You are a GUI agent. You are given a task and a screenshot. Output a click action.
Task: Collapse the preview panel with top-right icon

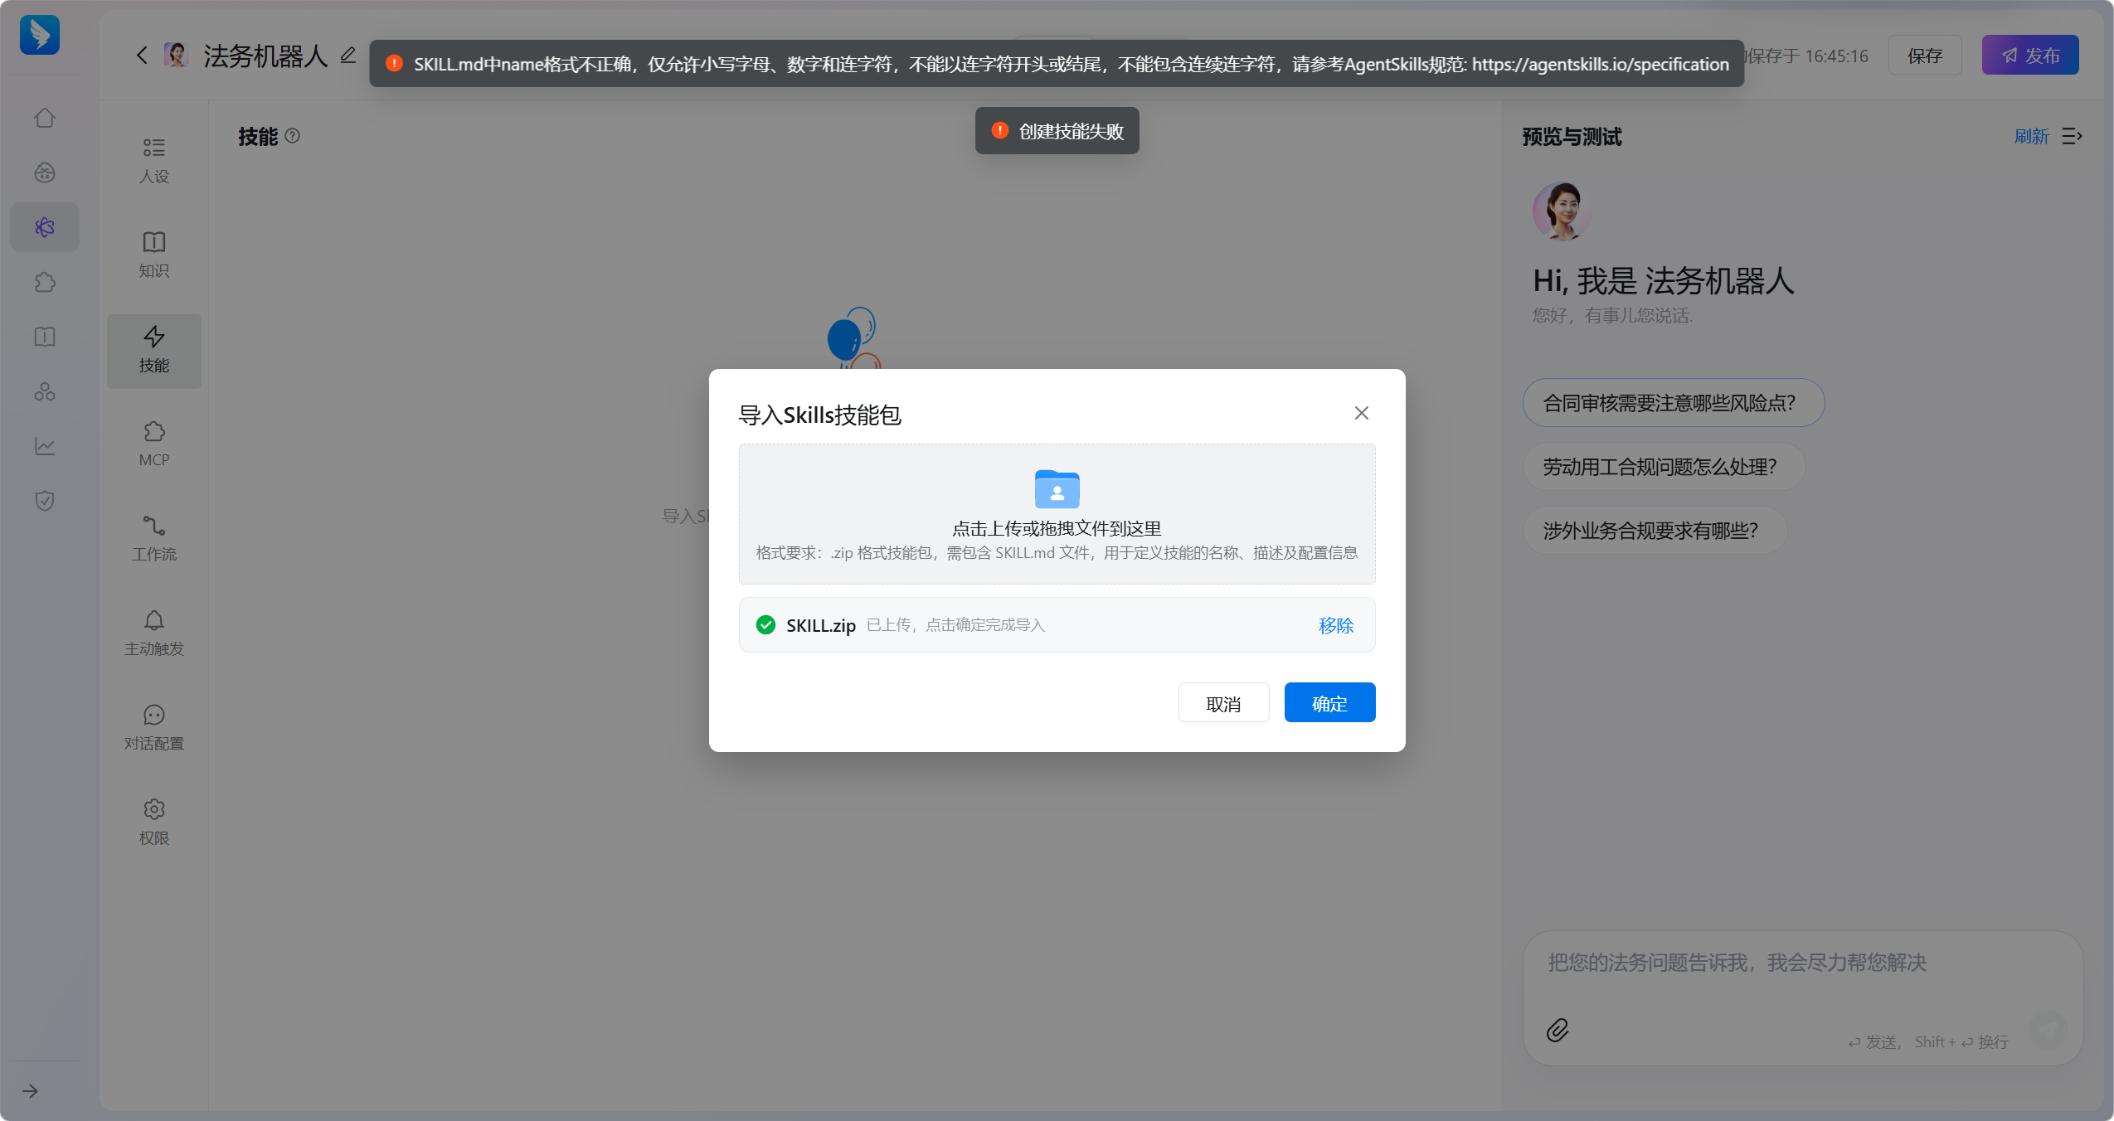point(2072,136)
